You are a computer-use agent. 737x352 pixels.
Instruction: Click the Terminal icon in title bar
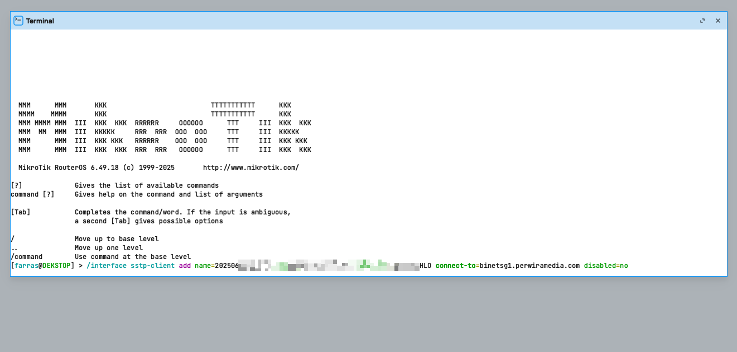[18, 21]
